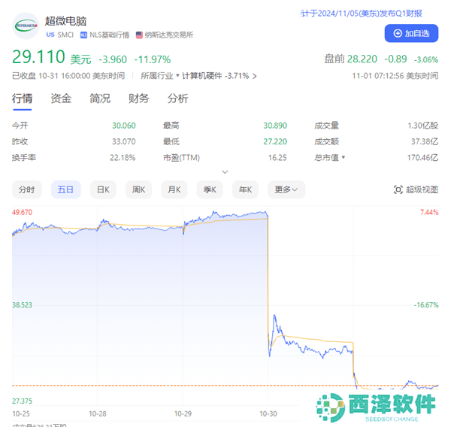Add stock with 加自选 button
The image size is (451, 427).
411,33
